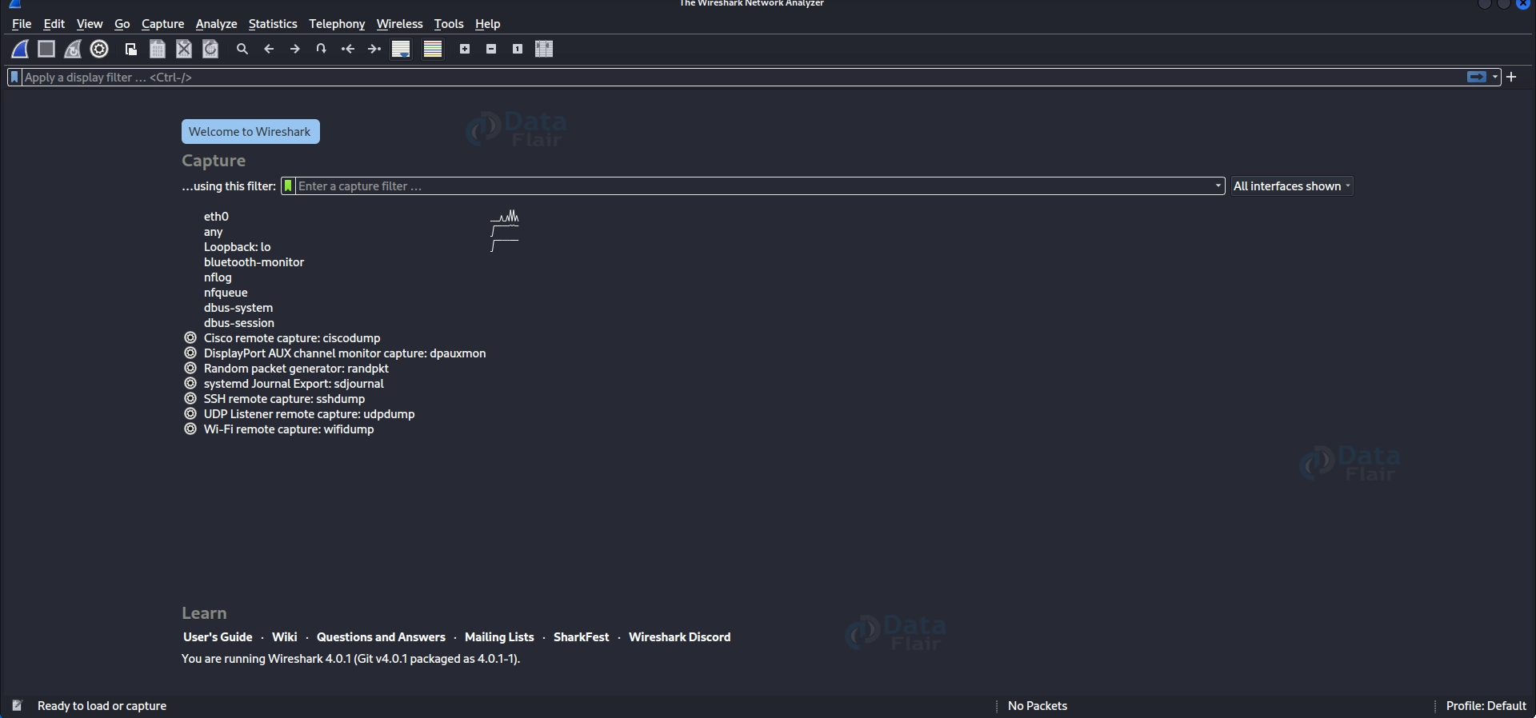
Task: Expand the capture filter history dropdown
Action: pyautogui.click(x=1218, y=186)
